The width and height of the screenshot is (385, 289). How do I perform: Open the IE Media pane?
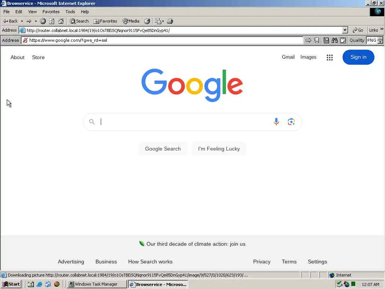[131, 21]
